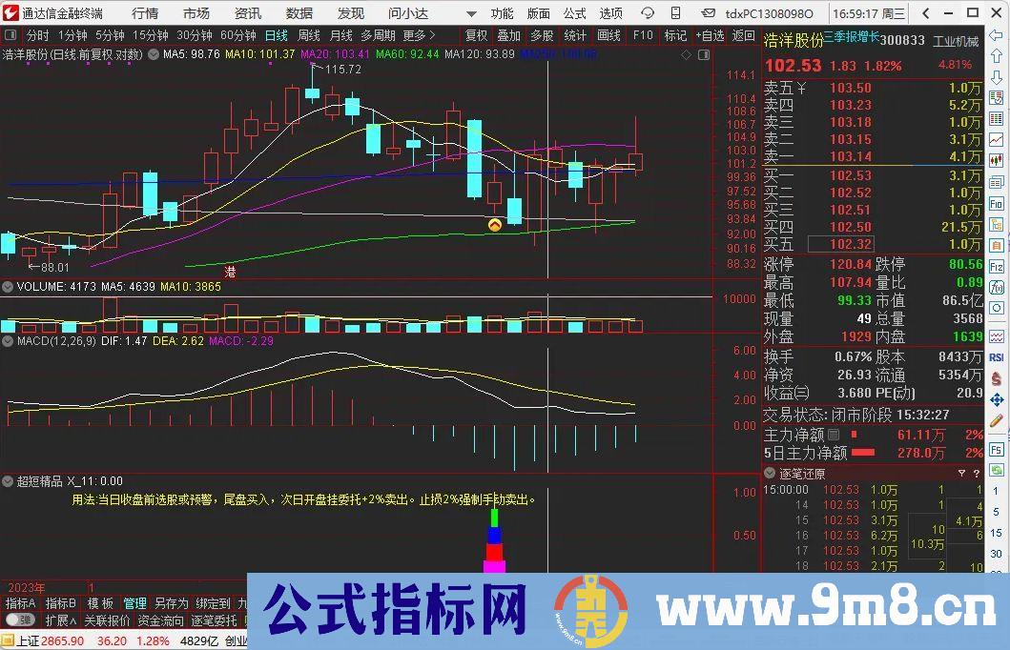The image size is (1010, 650).
Task: Click the up arrow icon in right sidebar
Action: click(996, 56)
